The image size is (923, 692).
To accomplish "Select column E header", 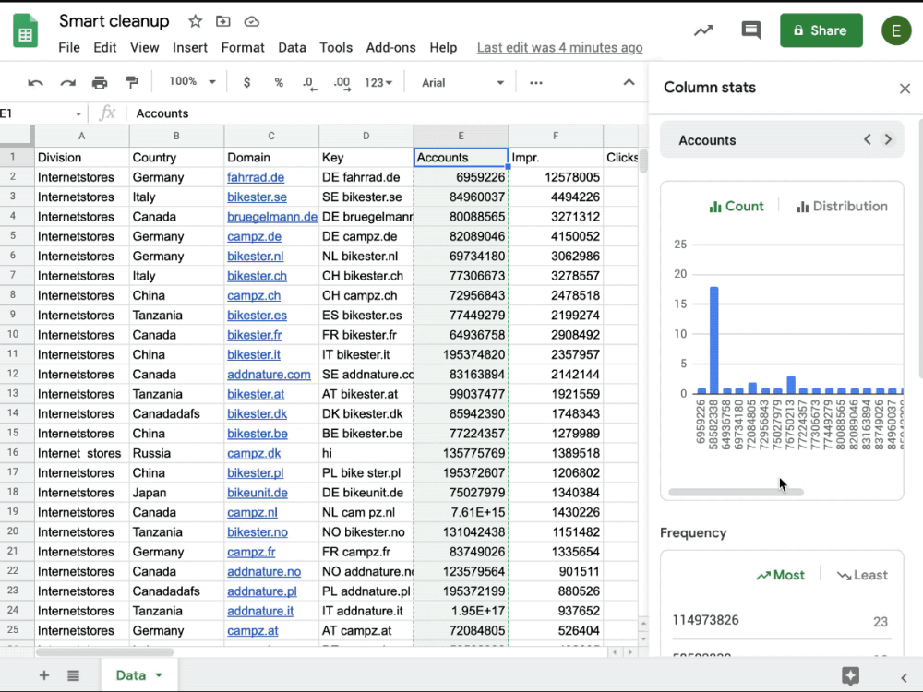I will tap(461, 136).
